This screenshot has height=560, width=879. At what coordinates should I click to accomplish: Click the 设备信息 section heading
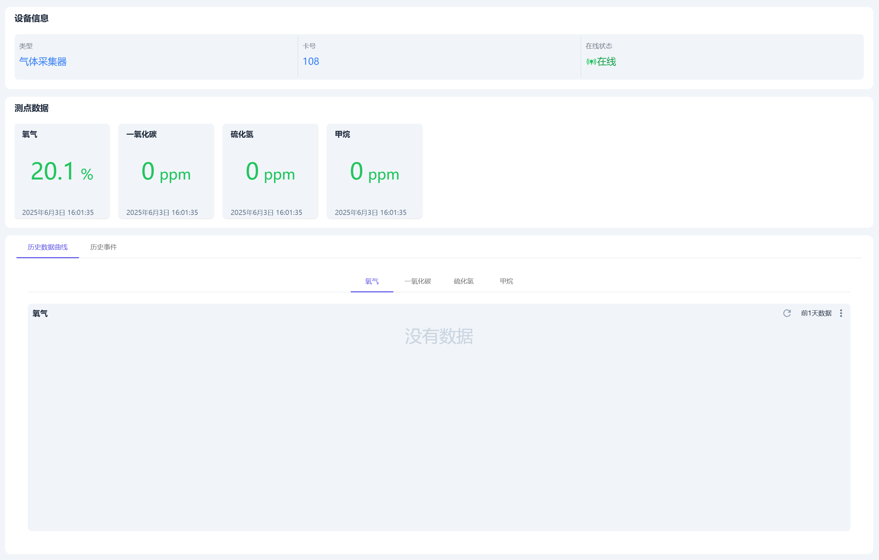click(x=31, y=18)
